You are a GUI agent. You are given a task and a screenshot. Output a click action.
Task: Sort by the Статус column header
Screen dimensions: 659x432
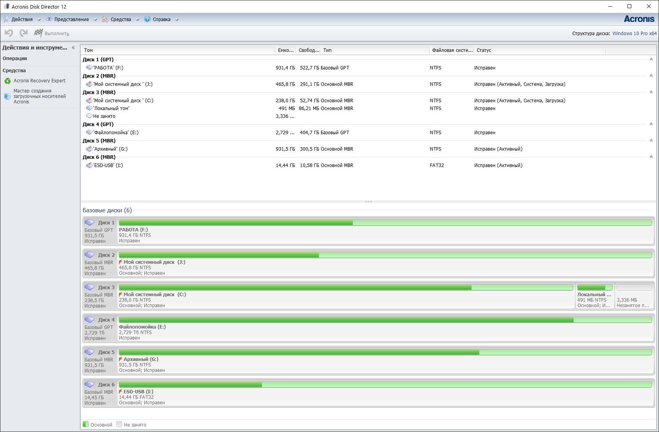(540, 50)
